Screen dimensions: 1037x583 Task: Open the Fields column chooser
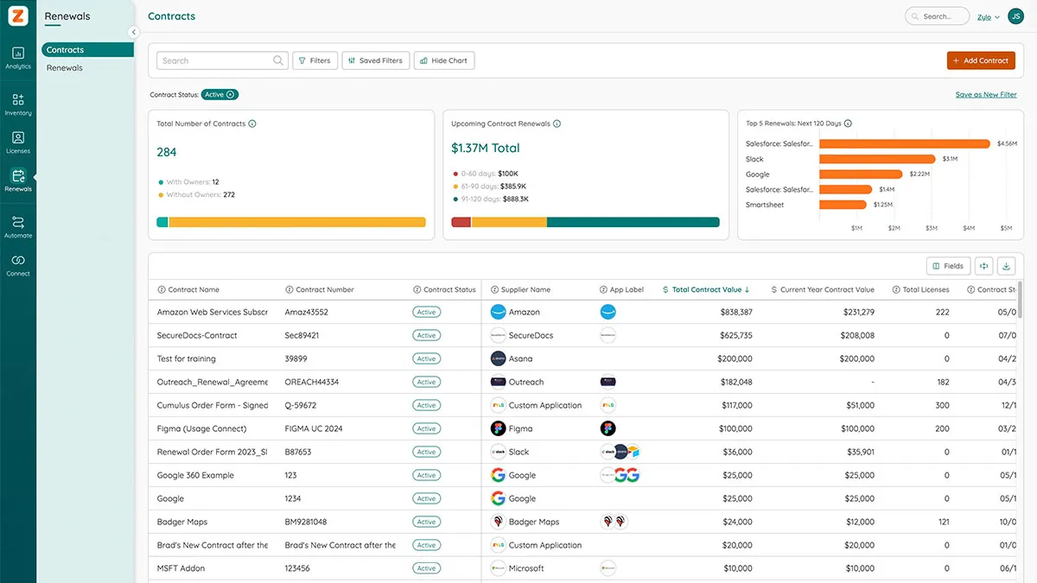pyautogui.click(x=948, y=266)
